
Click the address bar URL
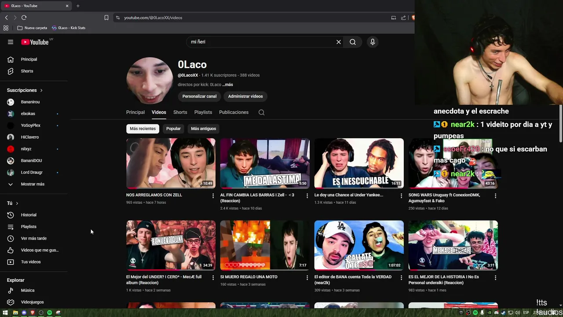click(153, 18)
